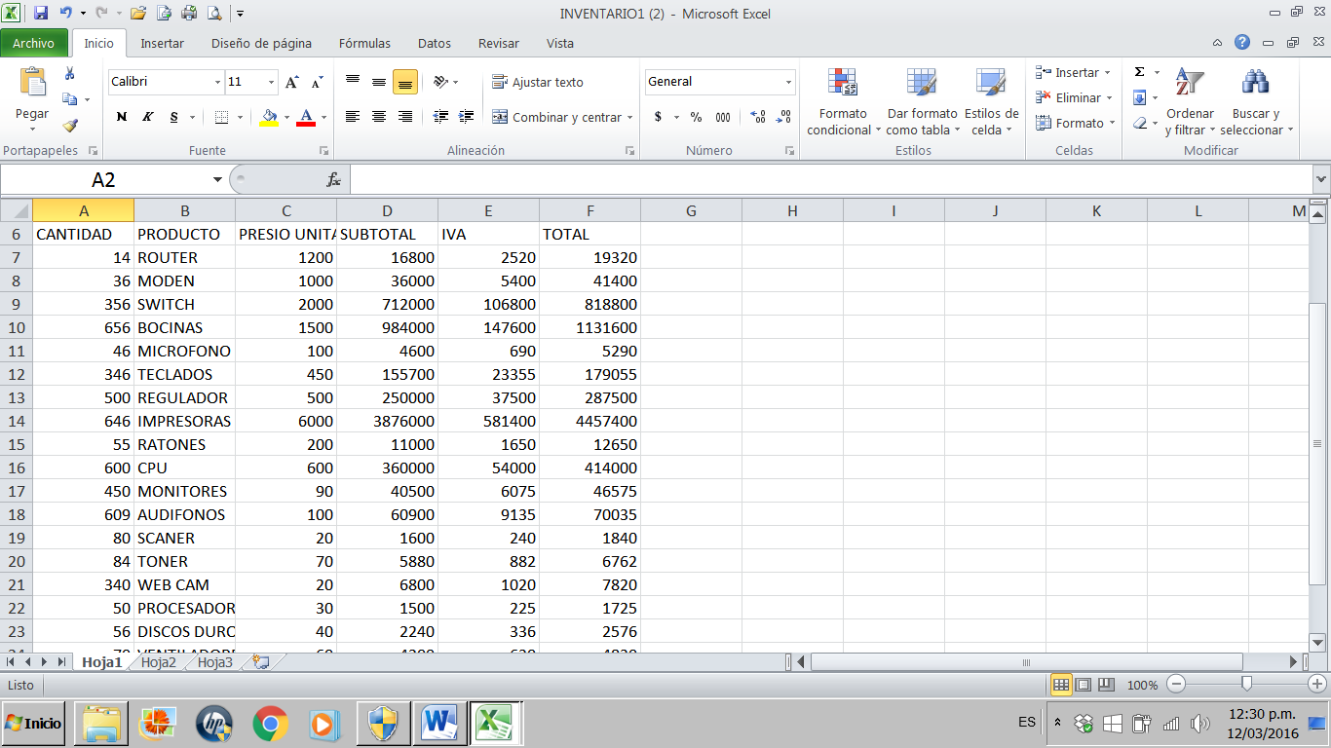Viewport: 1331px width, 748px height.
Task: Click the Autosuma Σ icon
Action: pyautogui.click(x=1141, y=73)
